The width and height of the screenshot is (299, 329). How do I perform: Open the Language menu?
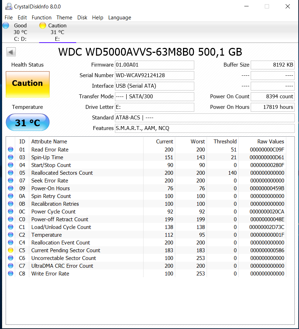pos(120,18)
